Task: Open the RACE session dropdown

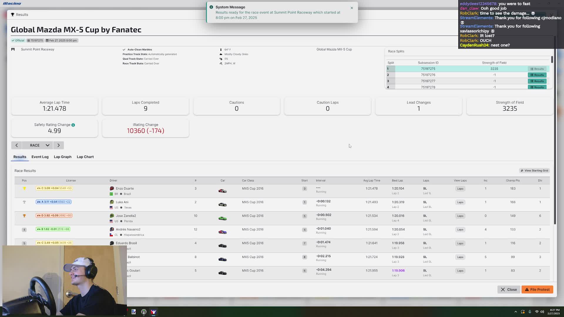Action: pos(38,145)
